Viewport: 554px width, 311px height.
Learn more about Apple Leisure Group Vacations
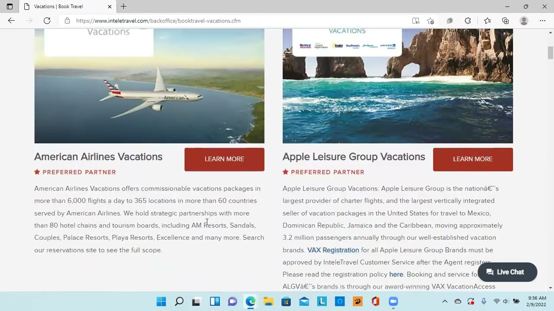[473, 159]
